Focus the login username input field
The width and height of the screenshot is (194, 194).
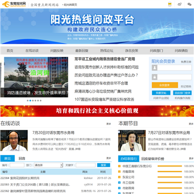coord(175,68)
